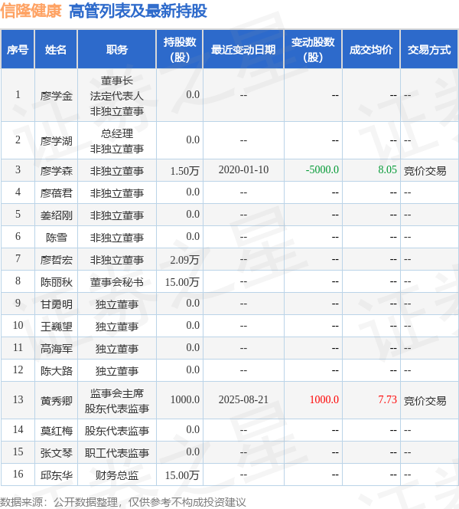Select the 持股数(股) column header
Viewport: 459px width, 509px height.
[180, 50]
